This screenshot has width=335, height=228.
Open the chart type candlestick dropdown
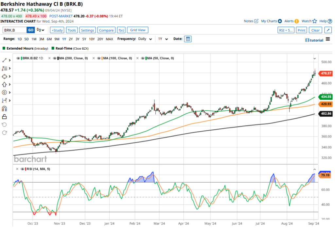pyautogui.click(x=41, y=30)
